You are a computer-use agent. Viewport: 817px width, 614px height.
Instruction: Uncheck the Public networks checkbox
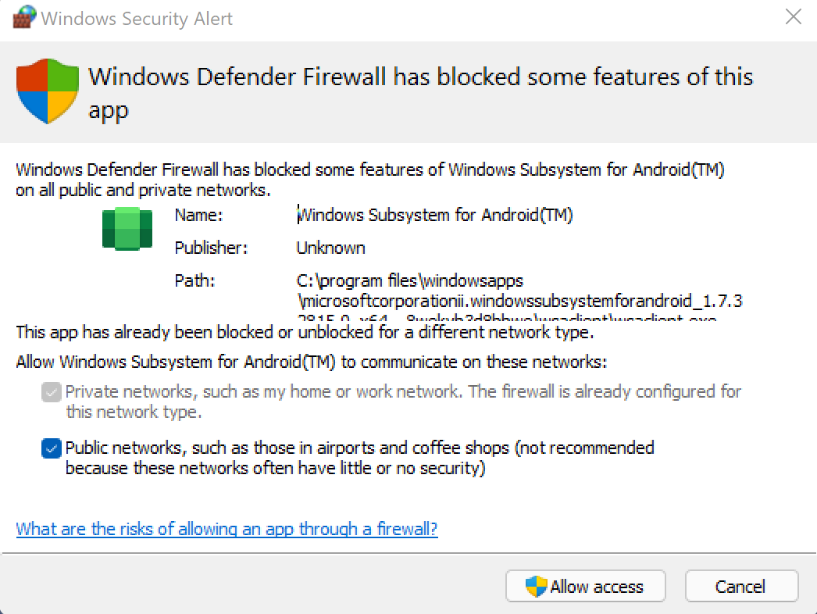51,448
